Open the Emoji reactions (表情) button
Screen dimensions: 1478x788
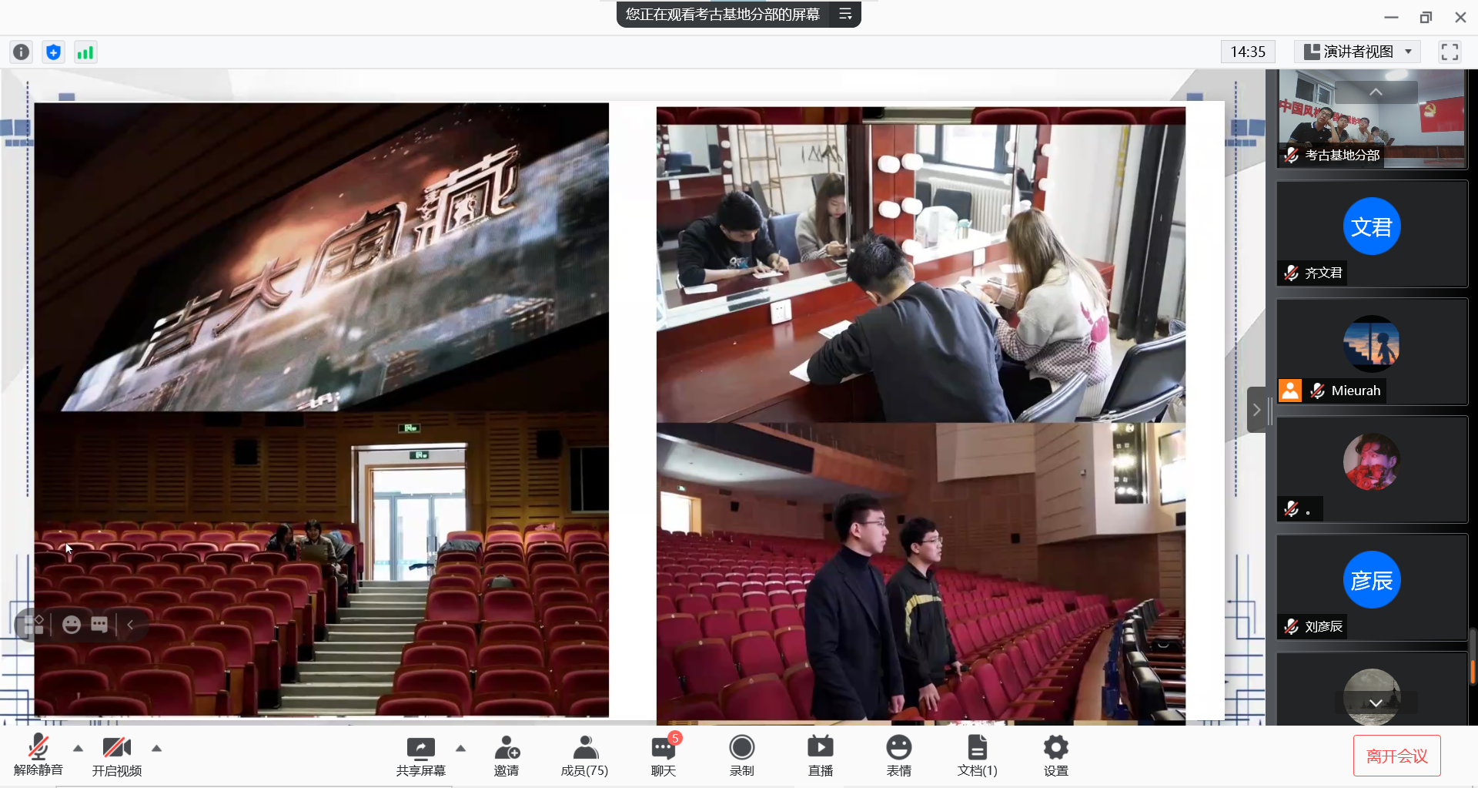coord(898,755)
